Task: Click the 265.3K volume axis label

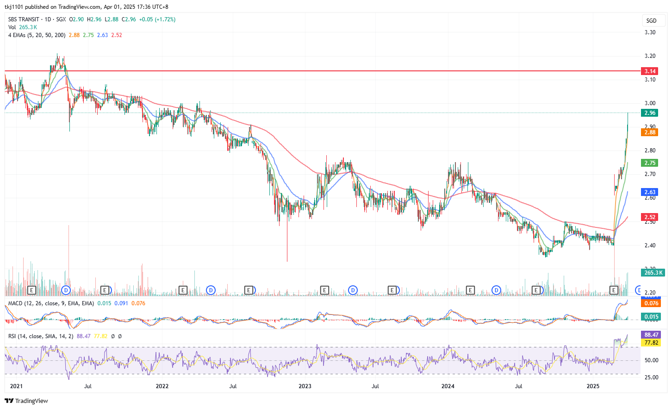Action: (x=653, y=273)
